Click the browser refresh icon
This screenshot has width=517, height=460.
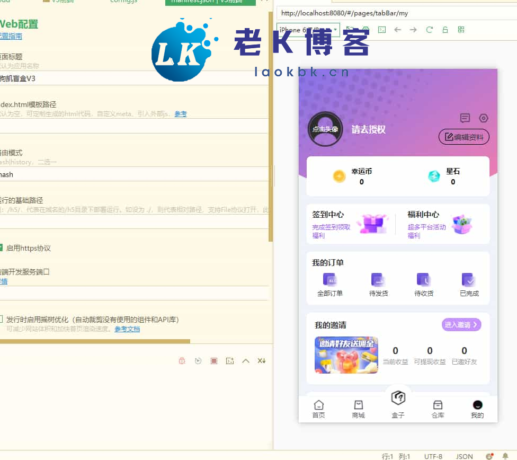[430, 30]
